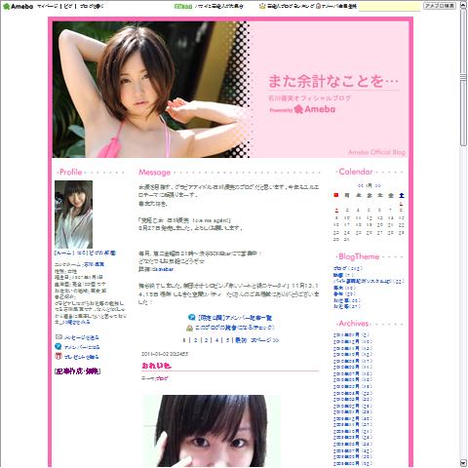
Task: Click the browser scrollbar down arrow
Action: [463, 463]
